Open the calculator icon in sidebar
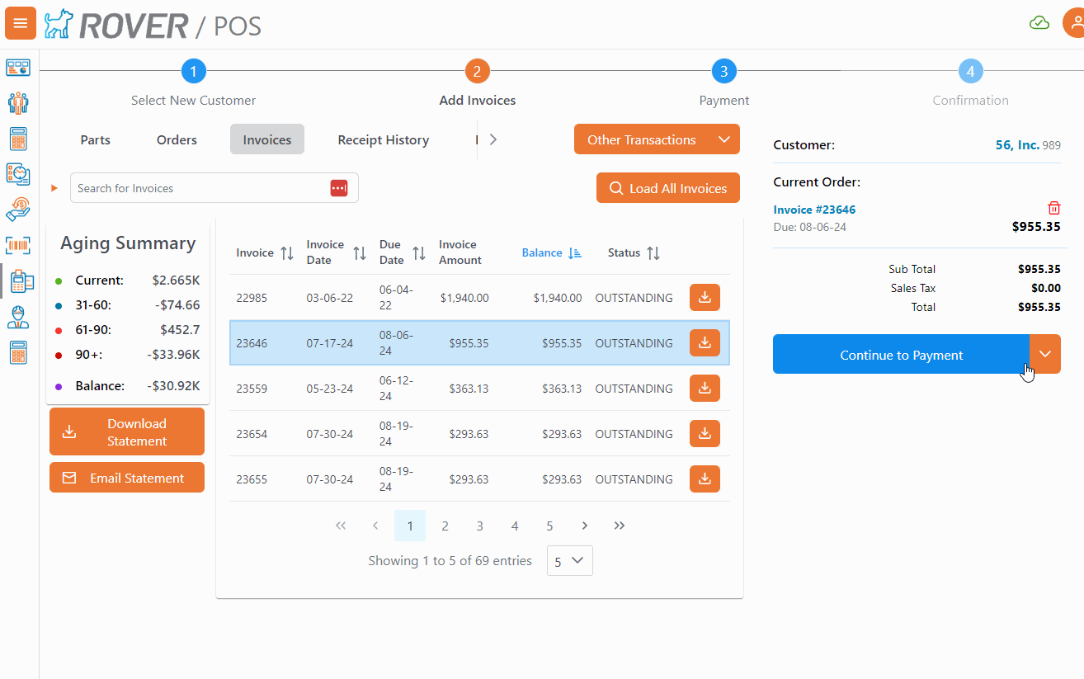The image size is (1084, 679). click(x=18, y=139)
